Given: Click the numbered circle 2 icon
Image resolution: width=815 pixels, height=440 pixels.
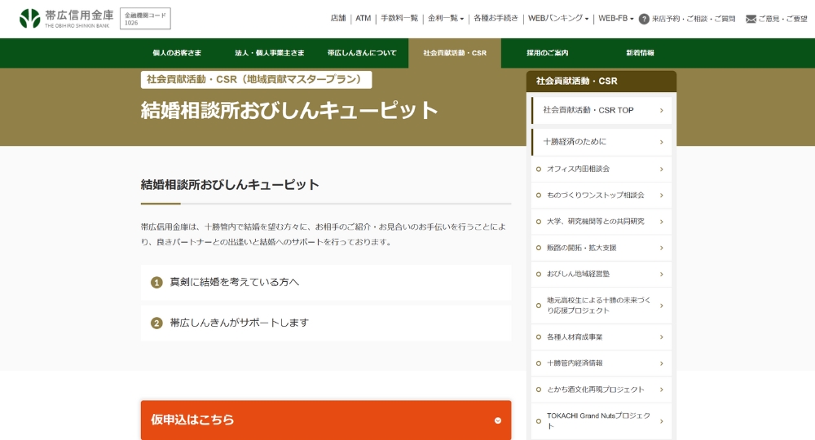Looking at the screenshot, I should [156, 323].
